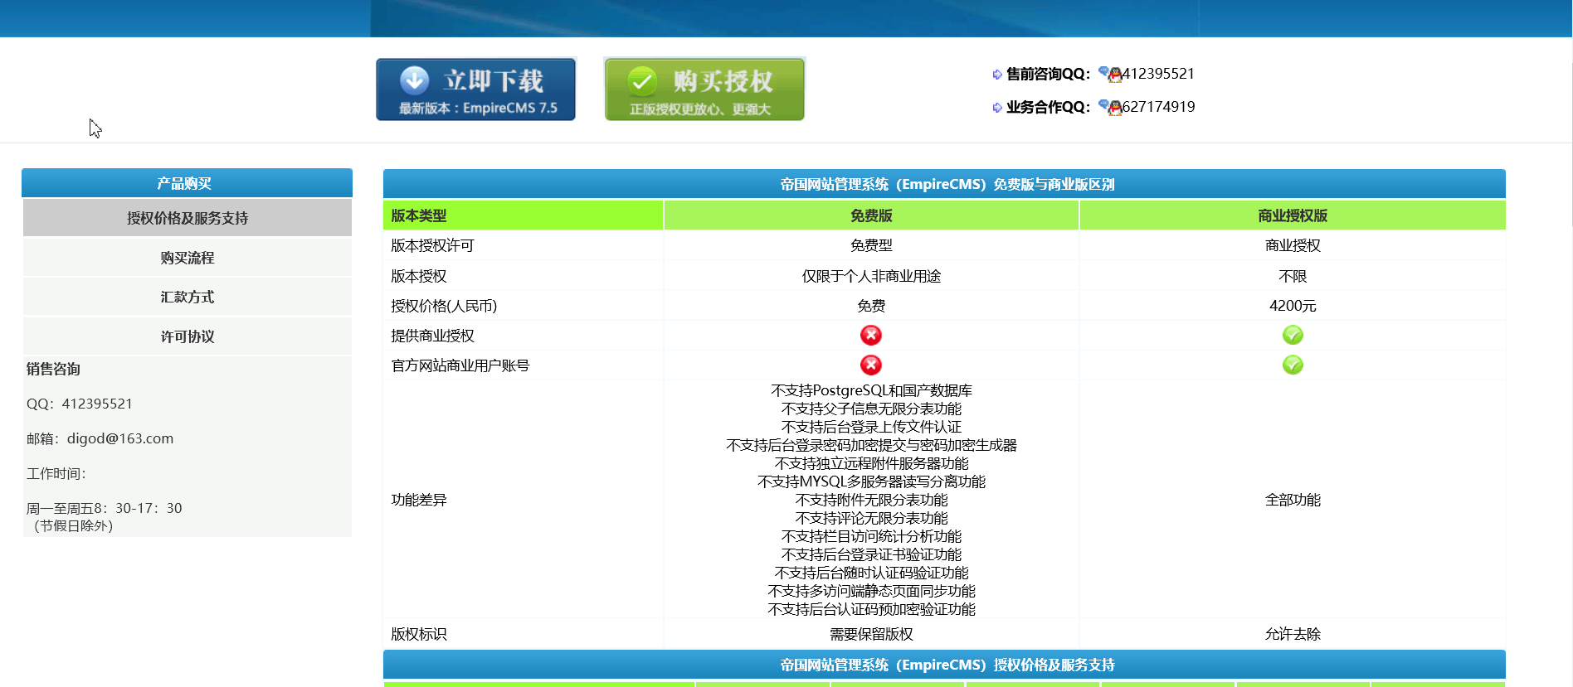Image resolution: width=1573 pixels, height=687 pixels.
Task: Click 授权价格(人民币) row label
Action: 444,306
